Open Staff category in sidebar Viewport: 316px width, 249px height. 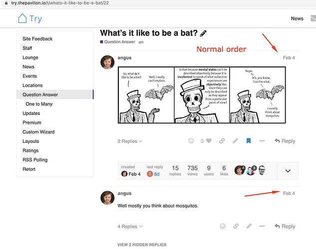click(x=27, y=48)
